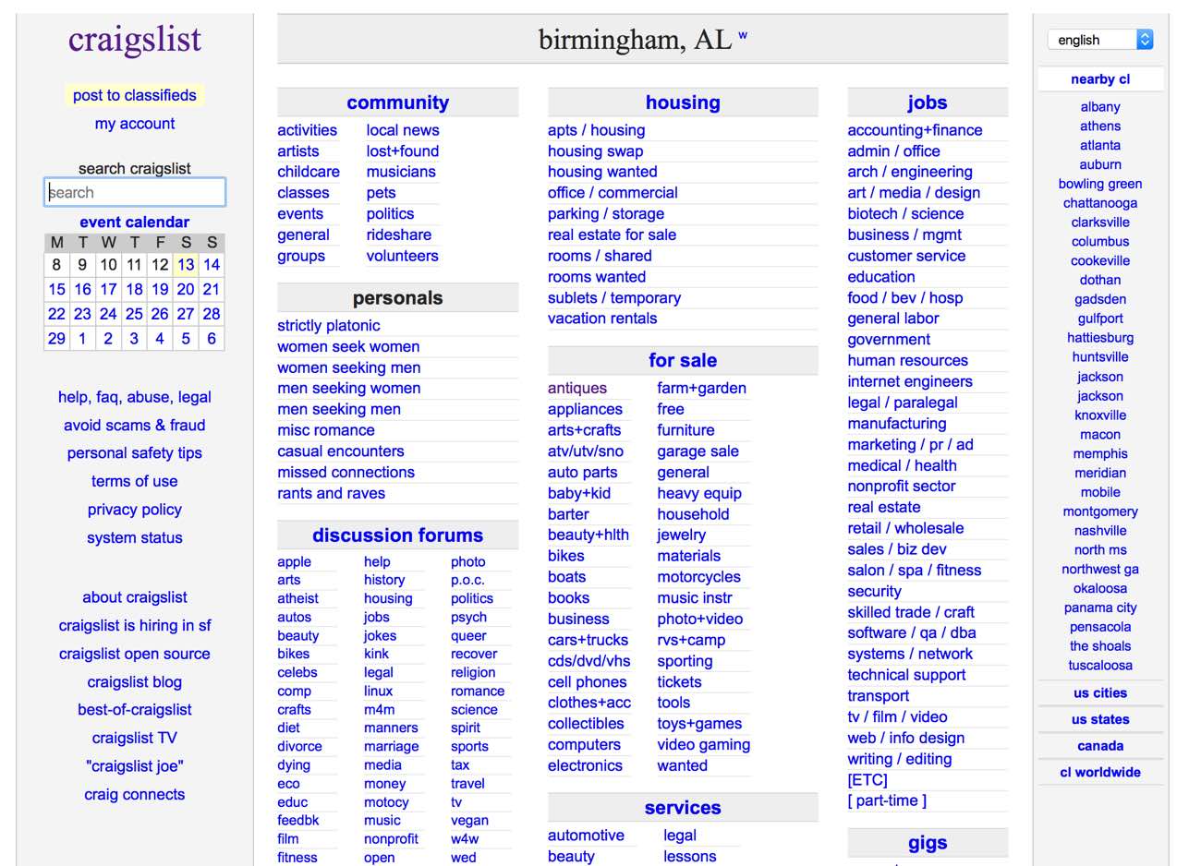This screenshot has height=866, width=1201.
Task: Open the housing section heading
Action: (683, 102)
